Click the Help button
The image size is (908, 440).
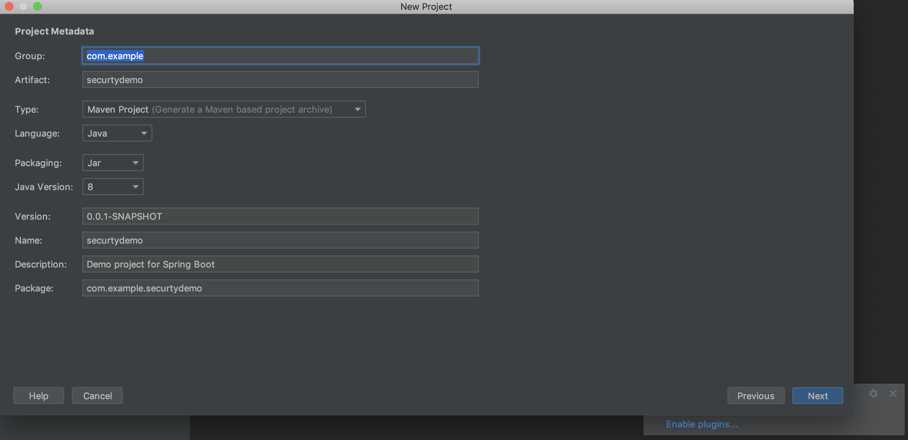(x=39, y=396)
